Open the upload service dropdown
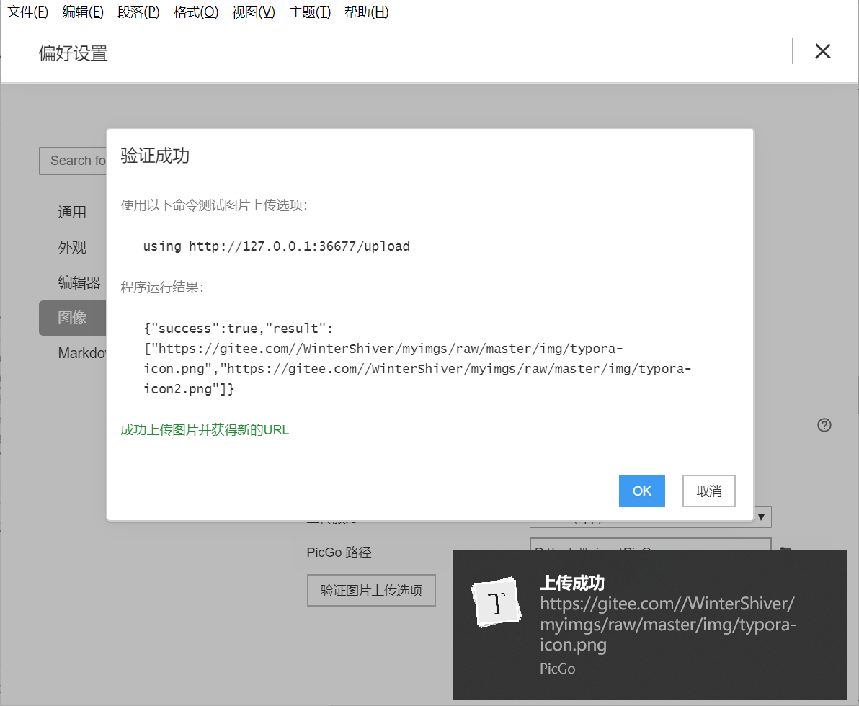859x706 pixels. [762, 517]
